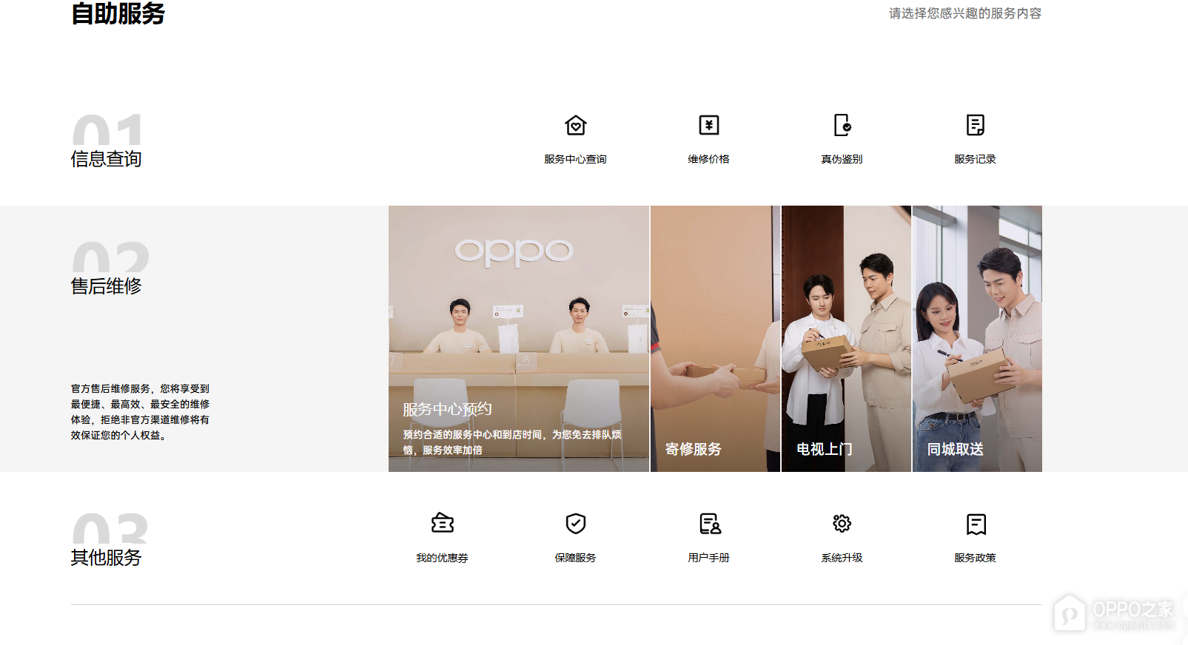The height and width of the screenshot is (645, 1188).
Task: Open the 服务政策 label
Action: click(x=975, y=558)
